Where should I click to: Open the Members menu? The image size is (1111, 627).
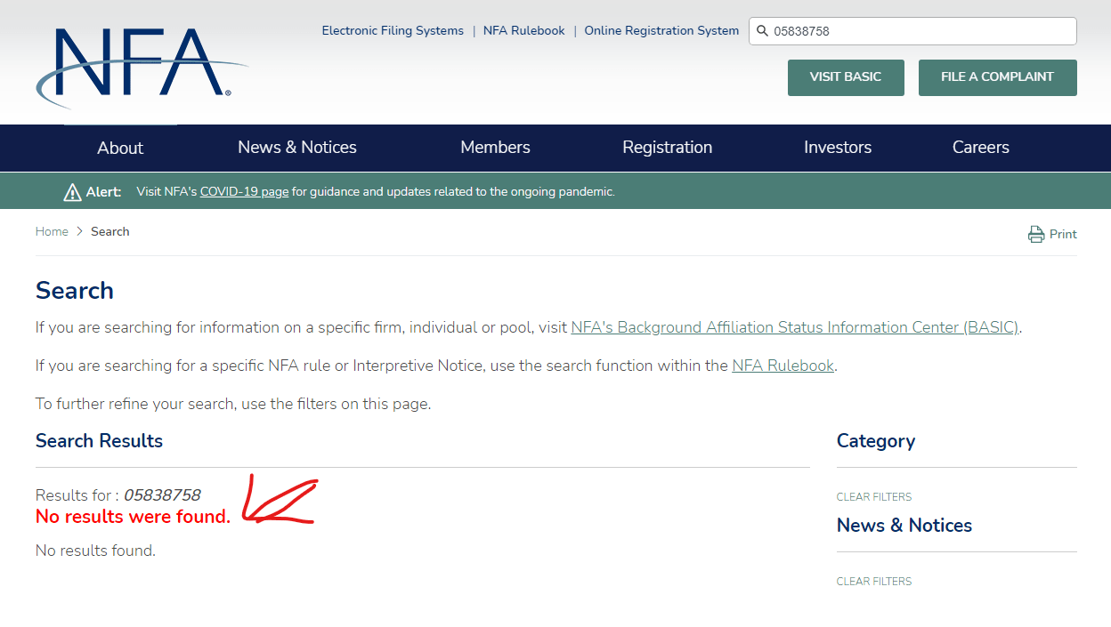495,148
